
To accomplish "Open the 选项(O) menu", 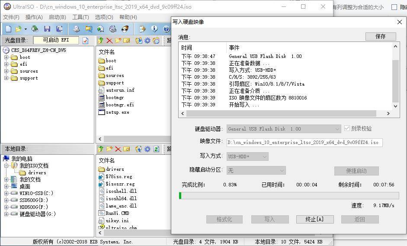I will pyautogui.click(x=104, y=17).
